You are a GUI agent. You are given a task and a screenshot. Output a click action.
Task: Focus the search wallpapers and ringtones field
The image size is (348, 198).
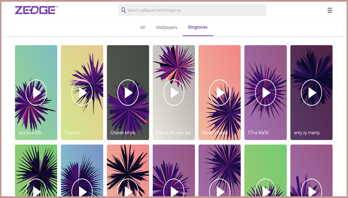pyautogui.click(x=194, y=10)
